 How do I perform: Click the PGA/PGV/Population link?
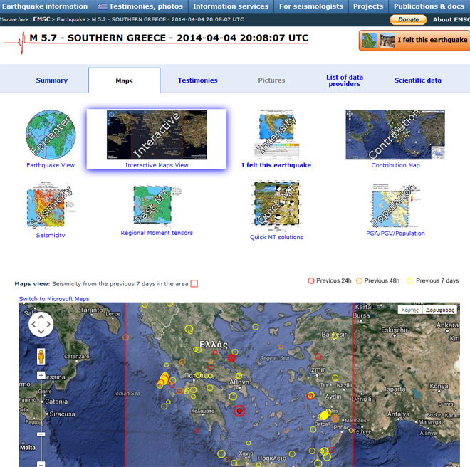(x=395, y=233)
